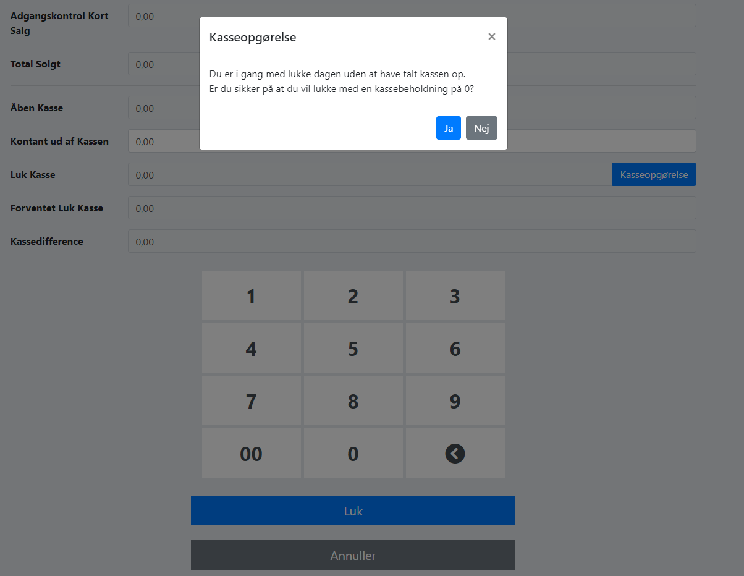The height and width of the screenshot is (576, 744).
Task: Click the blue Luk button
Action: (x=353, y=510)
